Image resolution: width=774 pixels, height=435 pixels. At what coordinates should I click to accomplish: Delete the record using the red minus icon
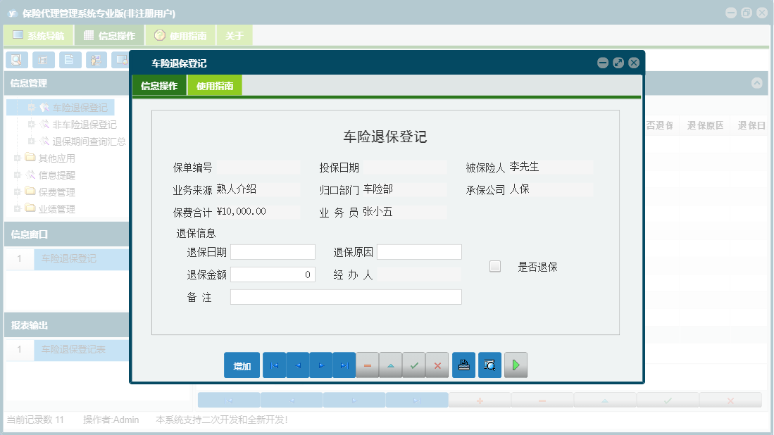(368, 365)
